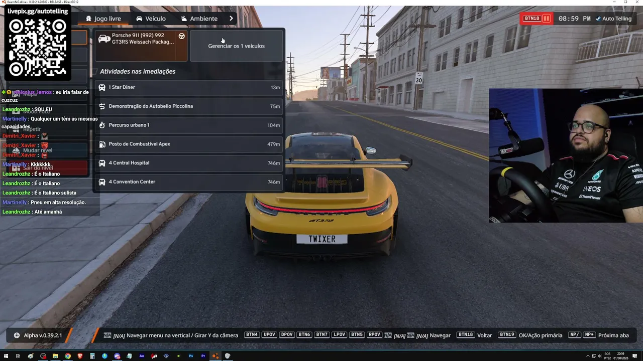Screen dimensions: 643x361
Task: Click the Auto Telling label at top right
Action: [613, 19]
